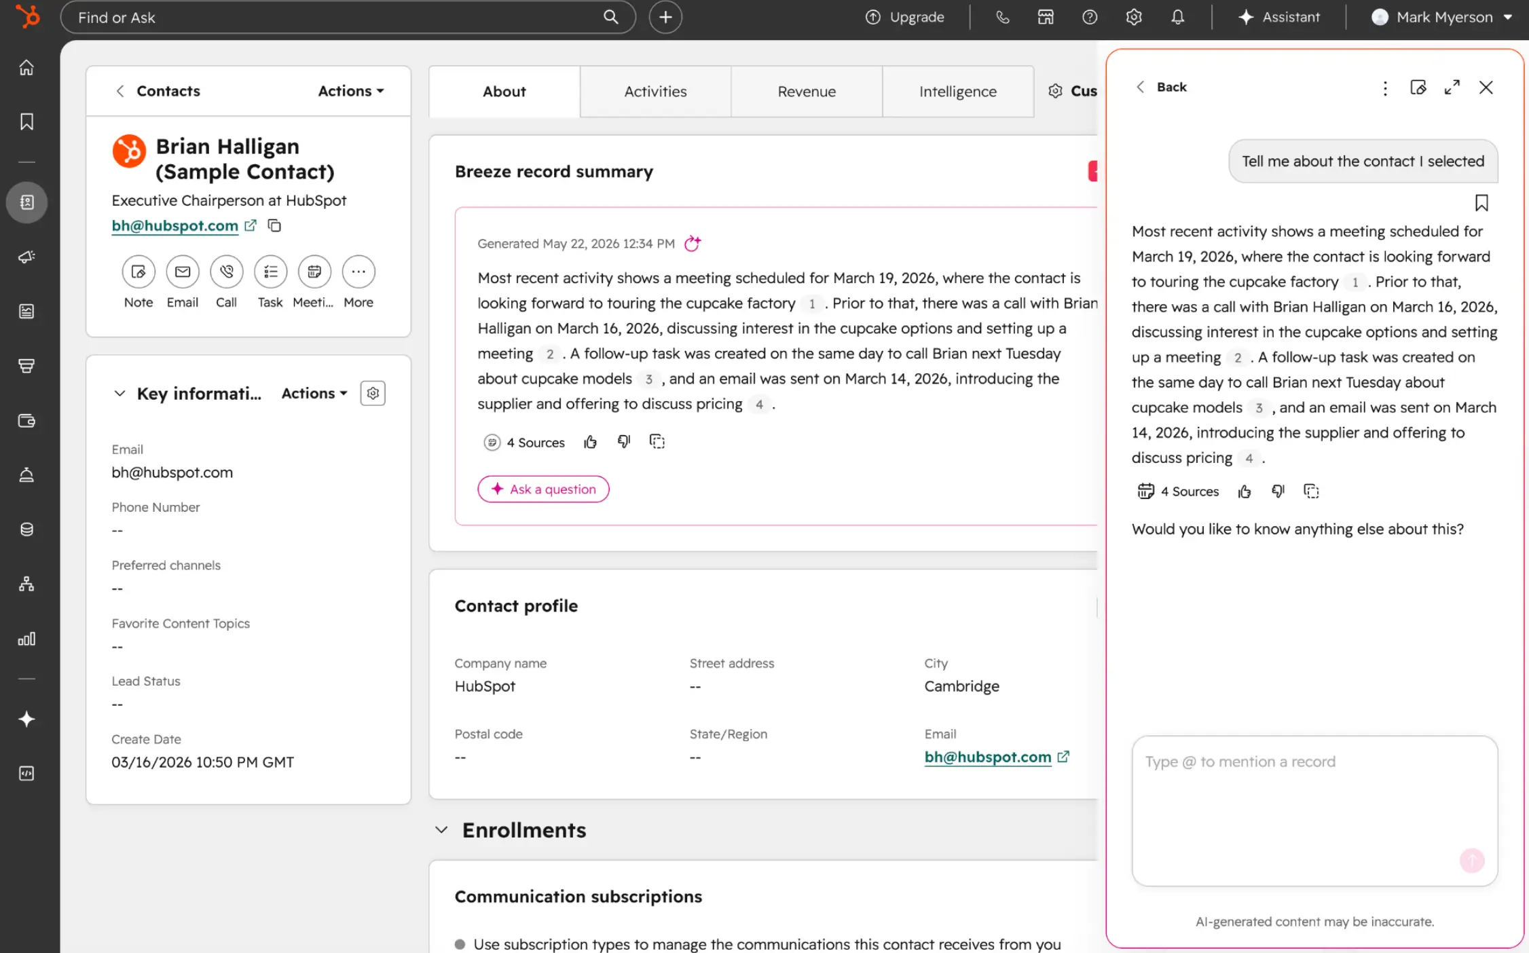The height and width of the screenshot is (953, 1529).
Task: Open the calling phone icon in top bar
Action: (x=1002, y=17)
